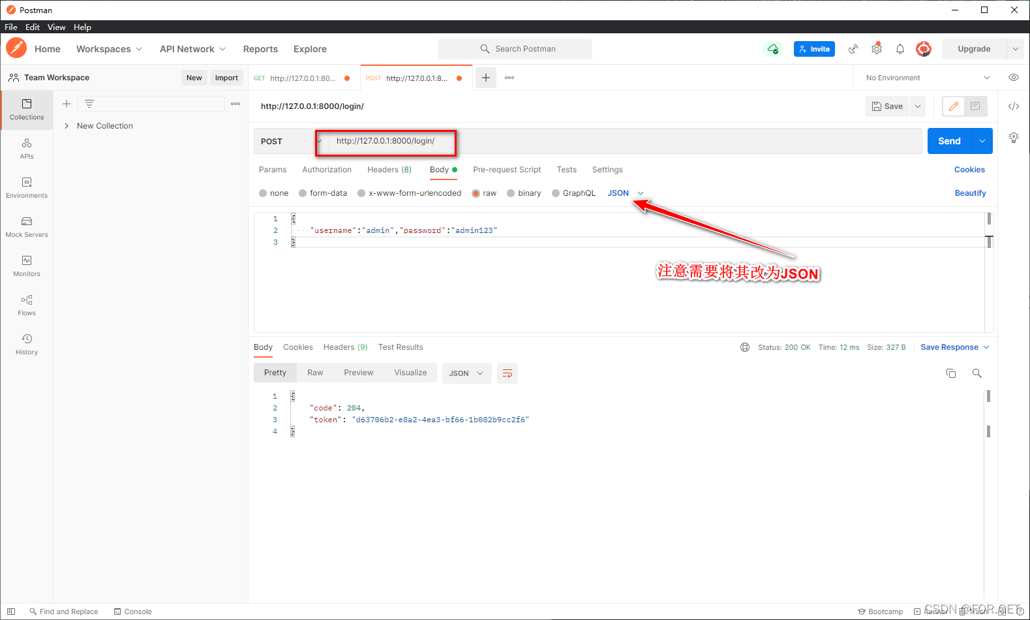
Task: Switch to the Authorization tab
Action: [x=327, y=170]
